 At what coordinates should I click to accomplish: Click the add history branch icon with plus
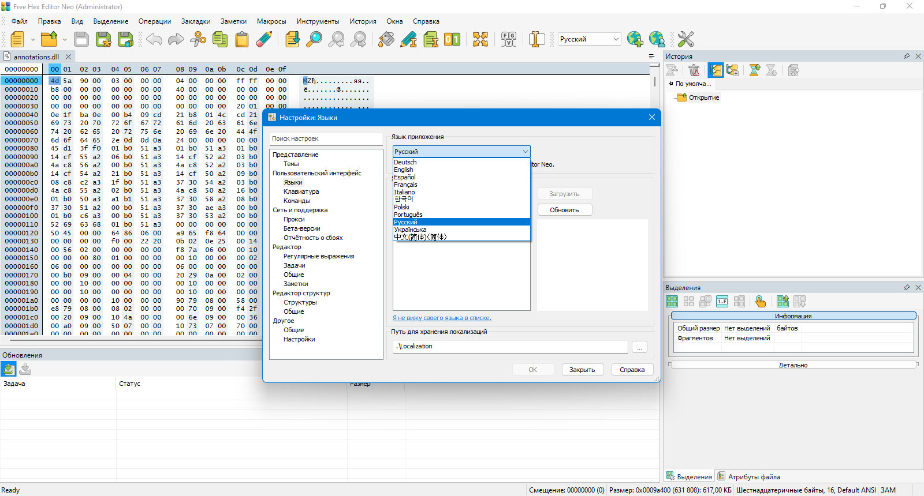coord(733,70)
